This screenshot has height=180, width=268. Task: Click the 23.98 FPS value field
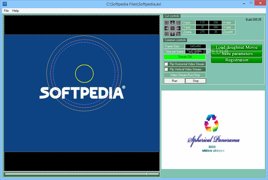(x=196, y=52)
